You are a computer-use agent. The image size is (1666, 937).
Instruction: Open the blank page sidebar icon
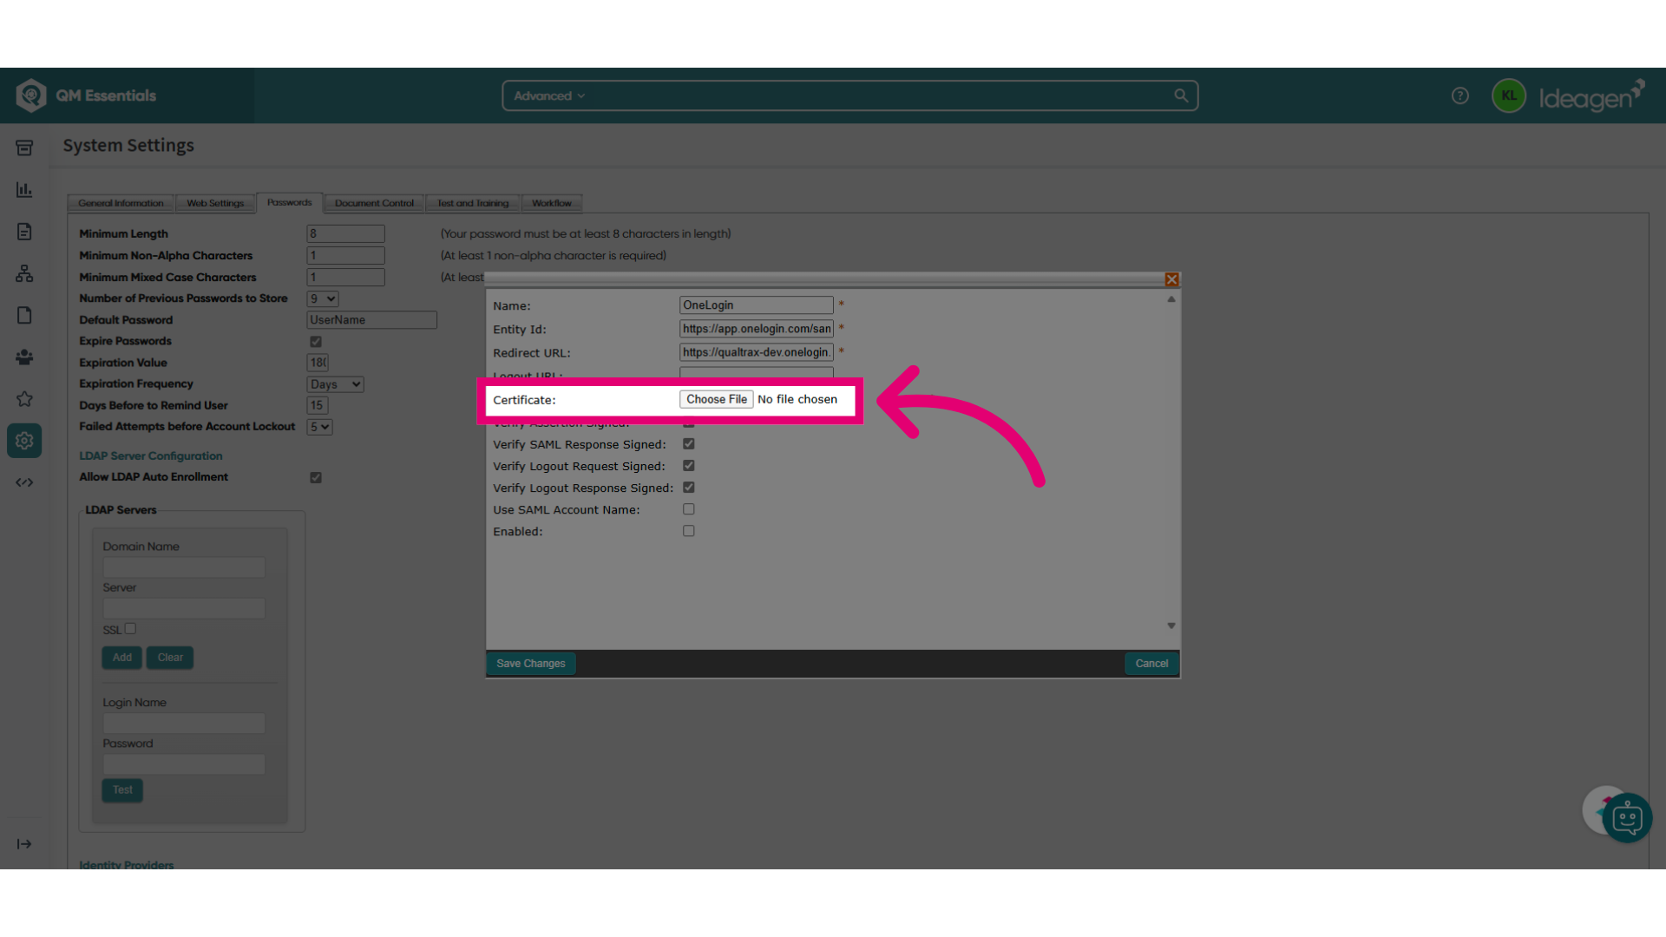(24, 315)
